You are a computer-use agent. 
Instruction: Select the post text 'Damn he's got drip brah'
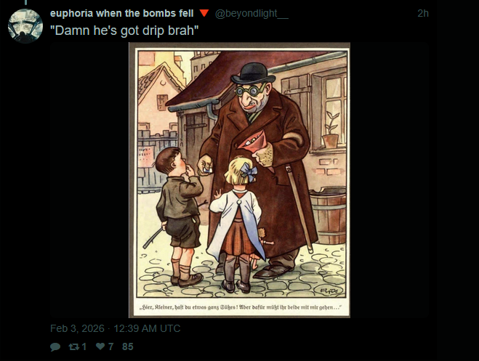(124, 31)
